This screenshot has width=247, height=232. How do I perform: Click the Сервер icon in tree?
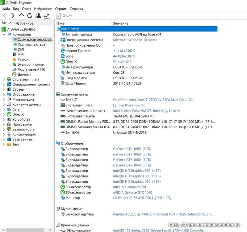coord(9,89)
